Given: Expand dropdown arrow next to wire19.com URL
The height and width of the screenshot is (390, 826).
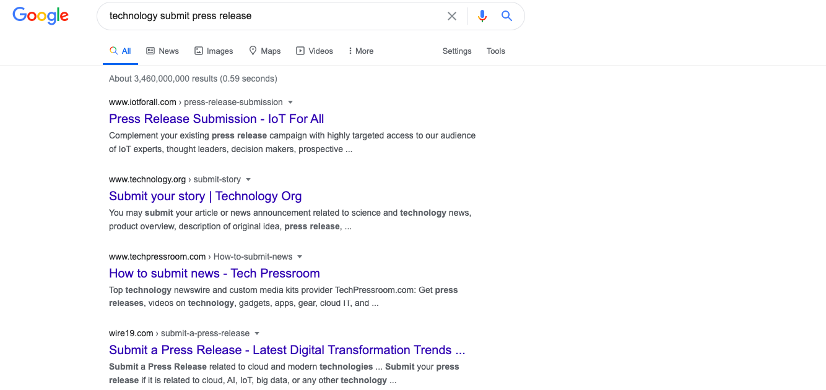Looking at the screenshot, I should 257,334.
